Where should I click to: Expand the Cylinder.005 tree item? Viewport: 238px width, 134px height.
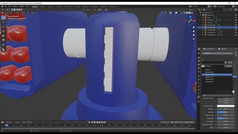tap(203, 35)
